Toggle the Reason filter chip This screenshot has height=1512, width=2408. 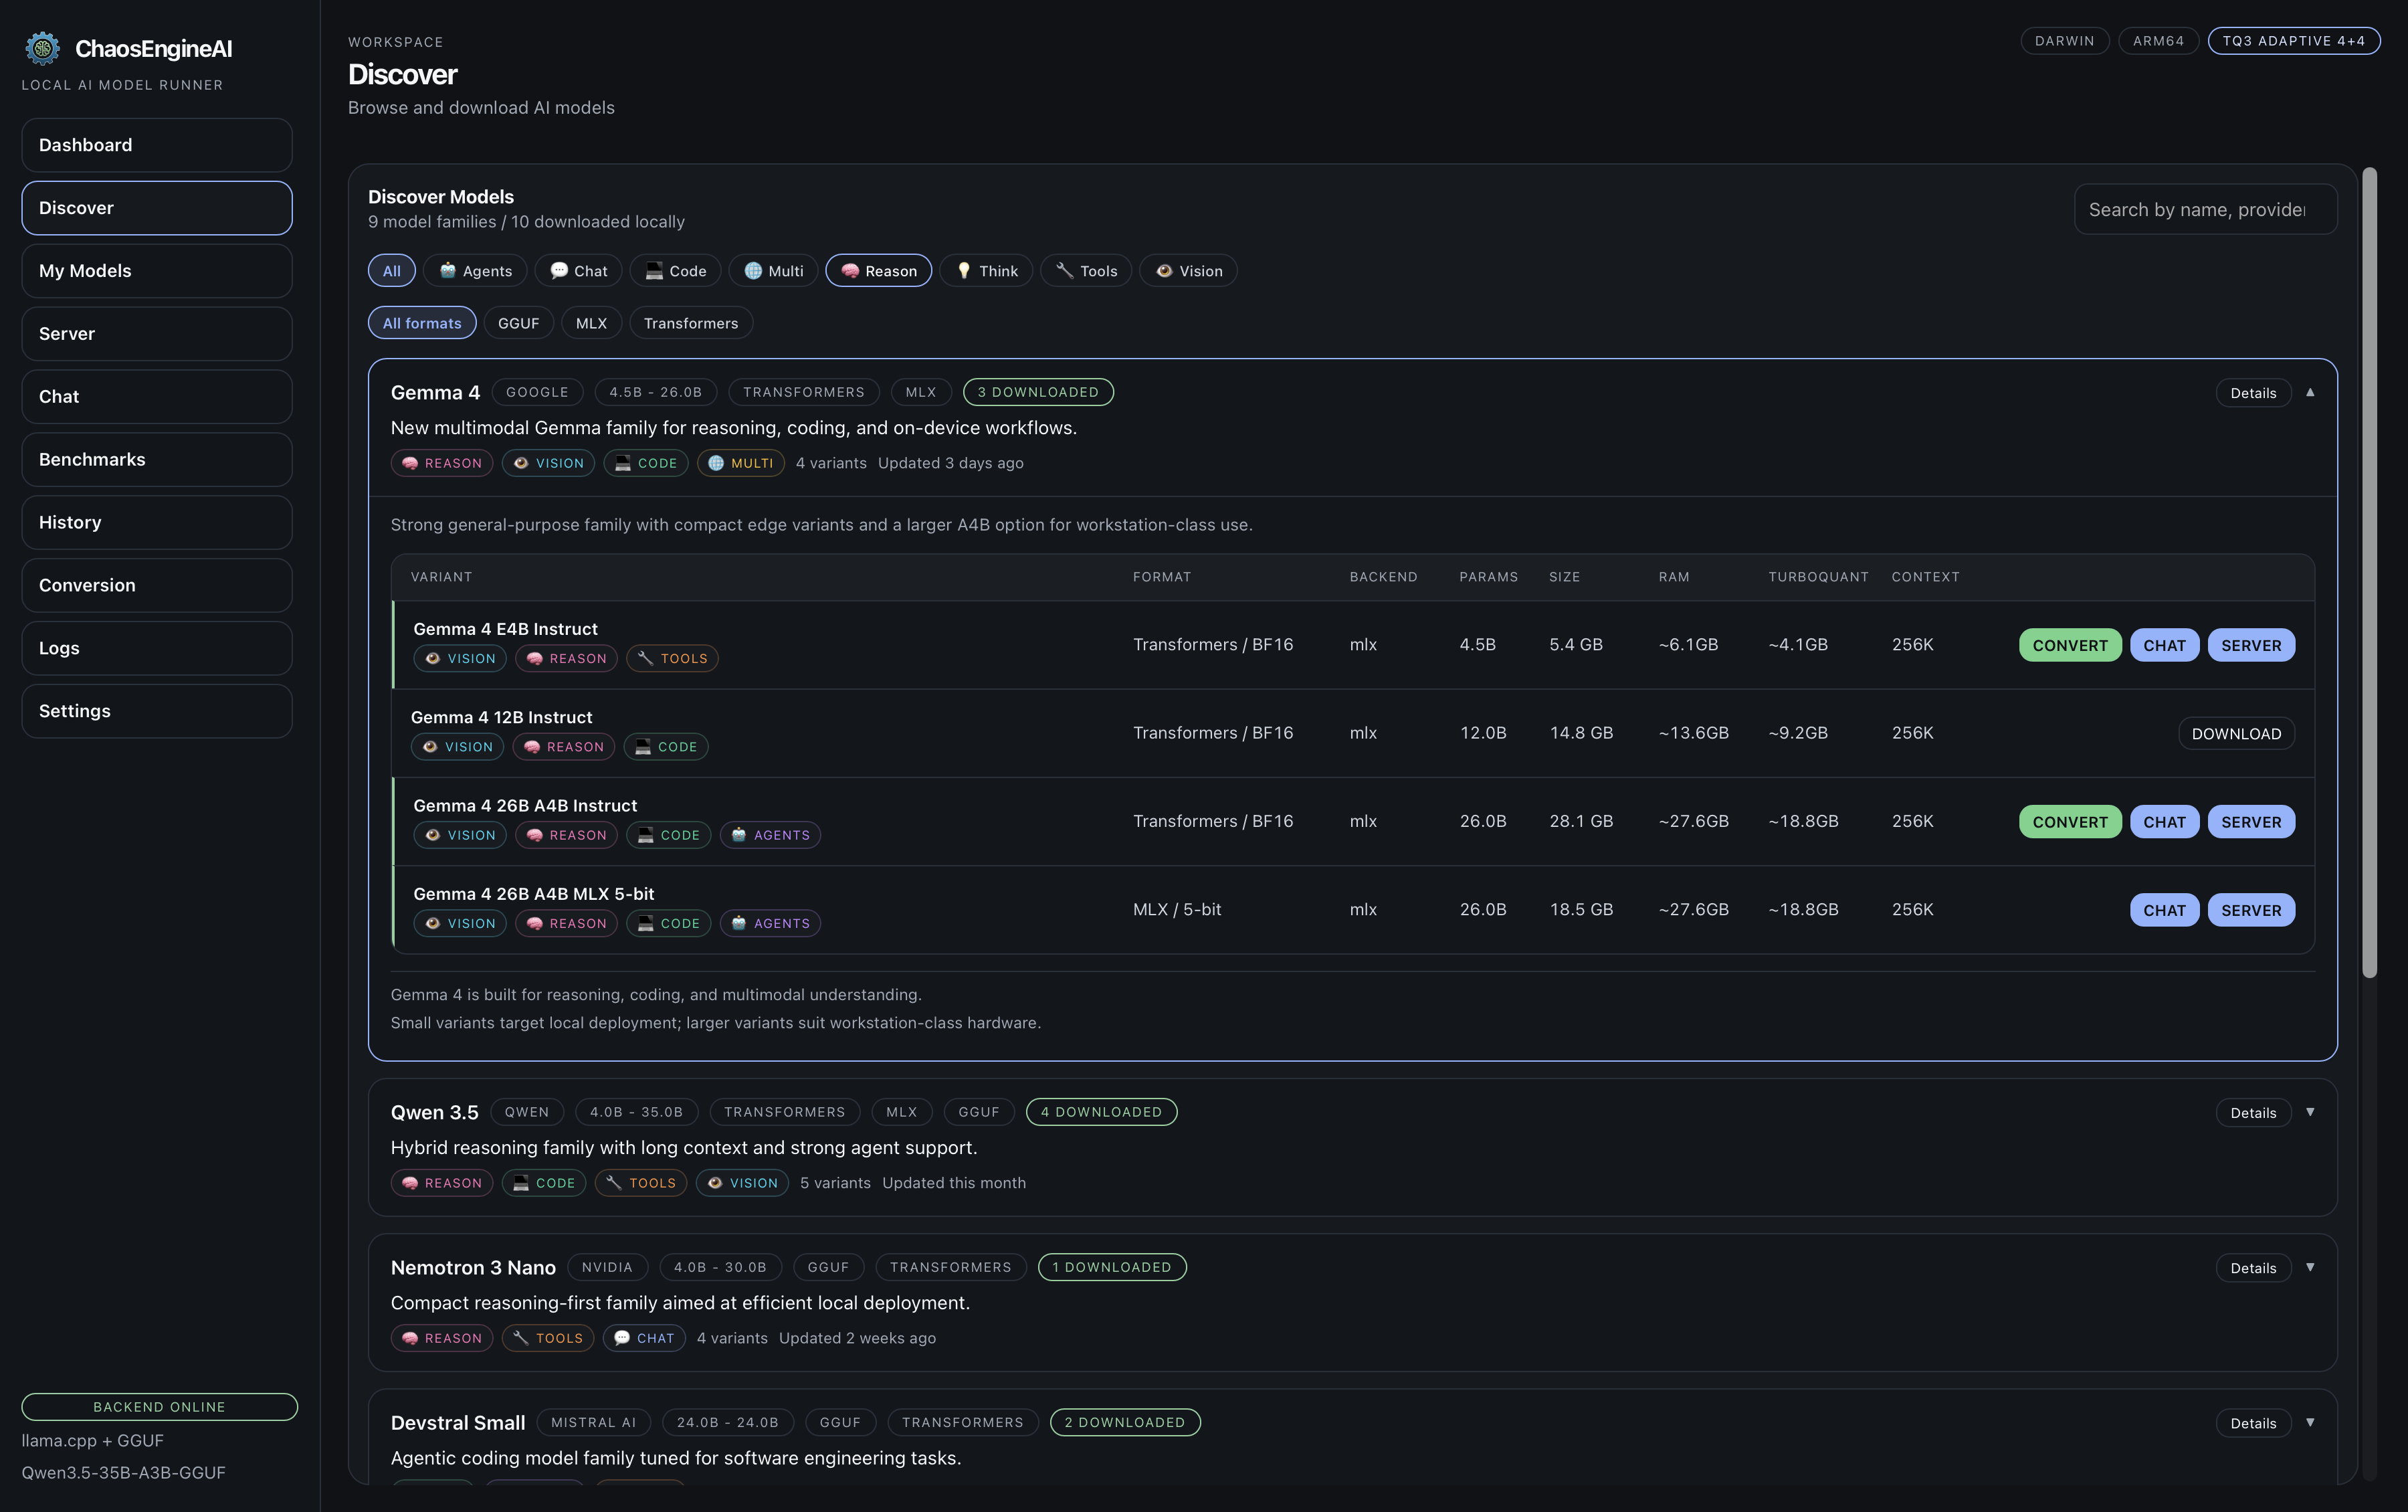coord(879,271)
